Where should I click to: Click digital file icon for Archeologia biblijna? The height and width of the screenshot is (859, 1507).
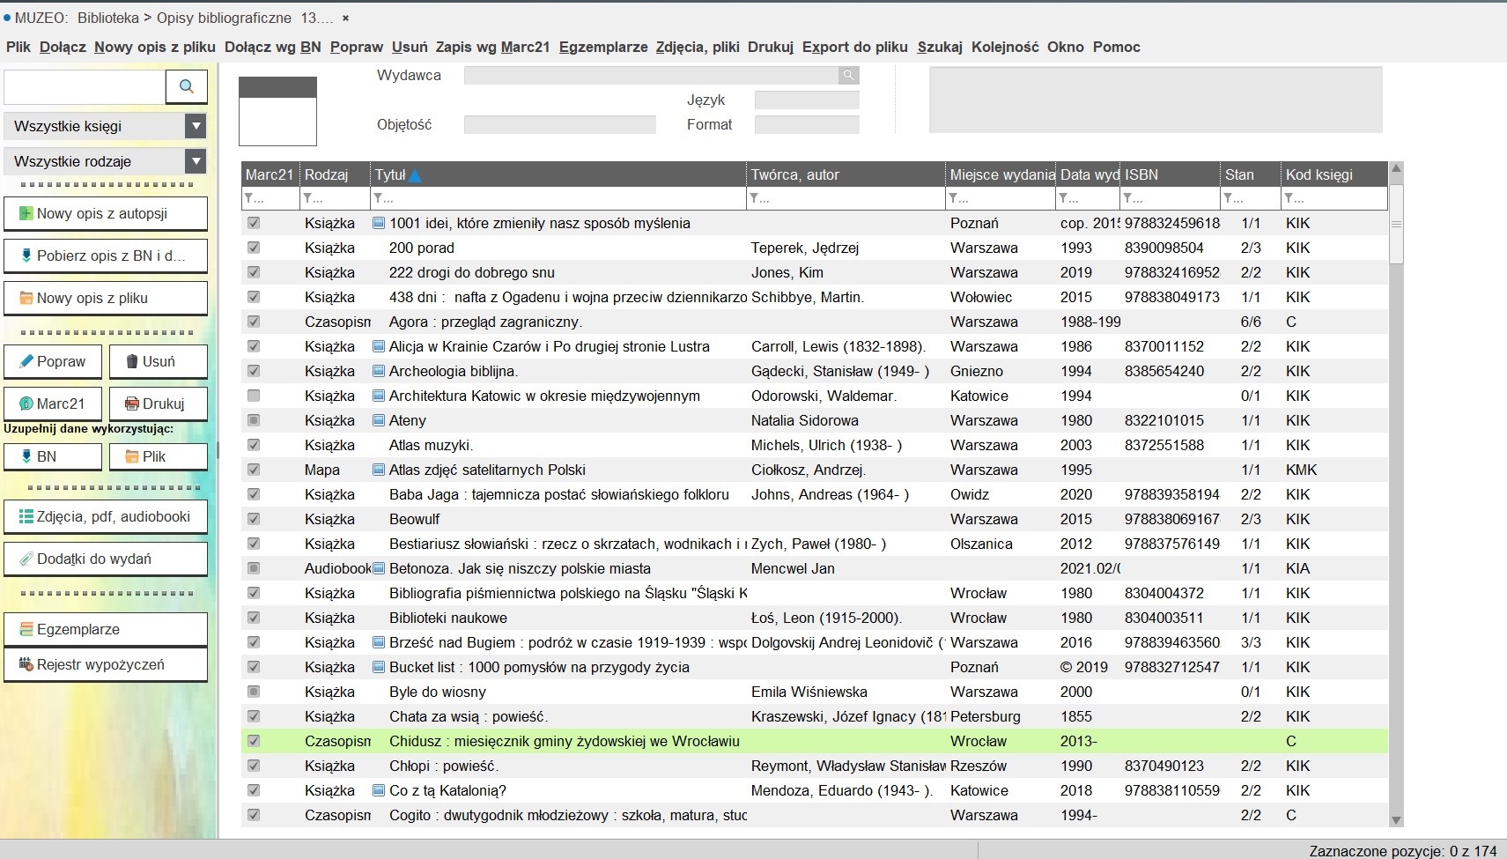pos(379,372)
